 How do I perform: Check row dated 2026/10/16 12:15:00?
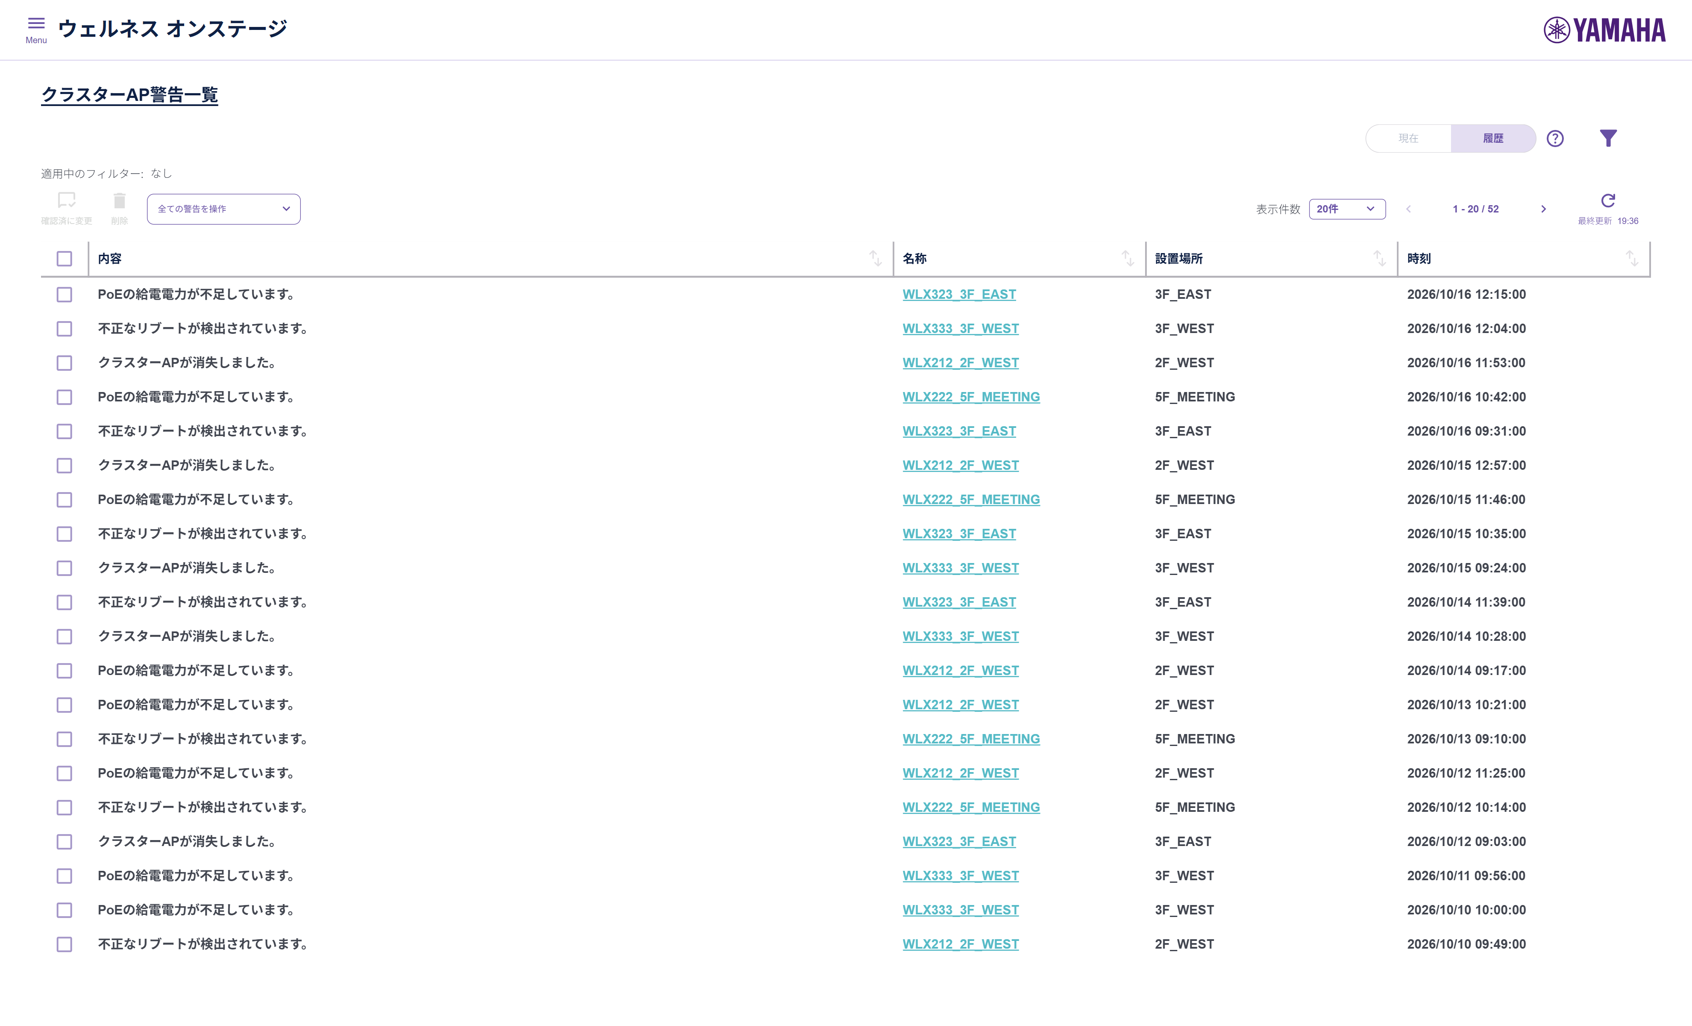(x=64, y=295)
